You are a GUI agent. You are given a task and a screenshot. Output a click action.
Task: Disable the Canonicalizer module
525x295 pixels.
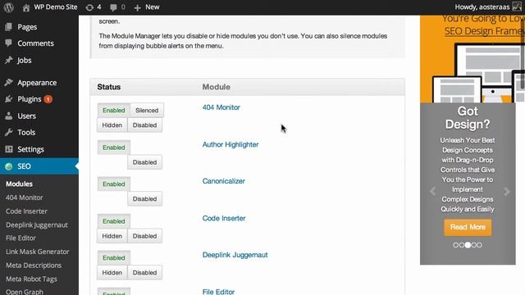tap(144, 199)
